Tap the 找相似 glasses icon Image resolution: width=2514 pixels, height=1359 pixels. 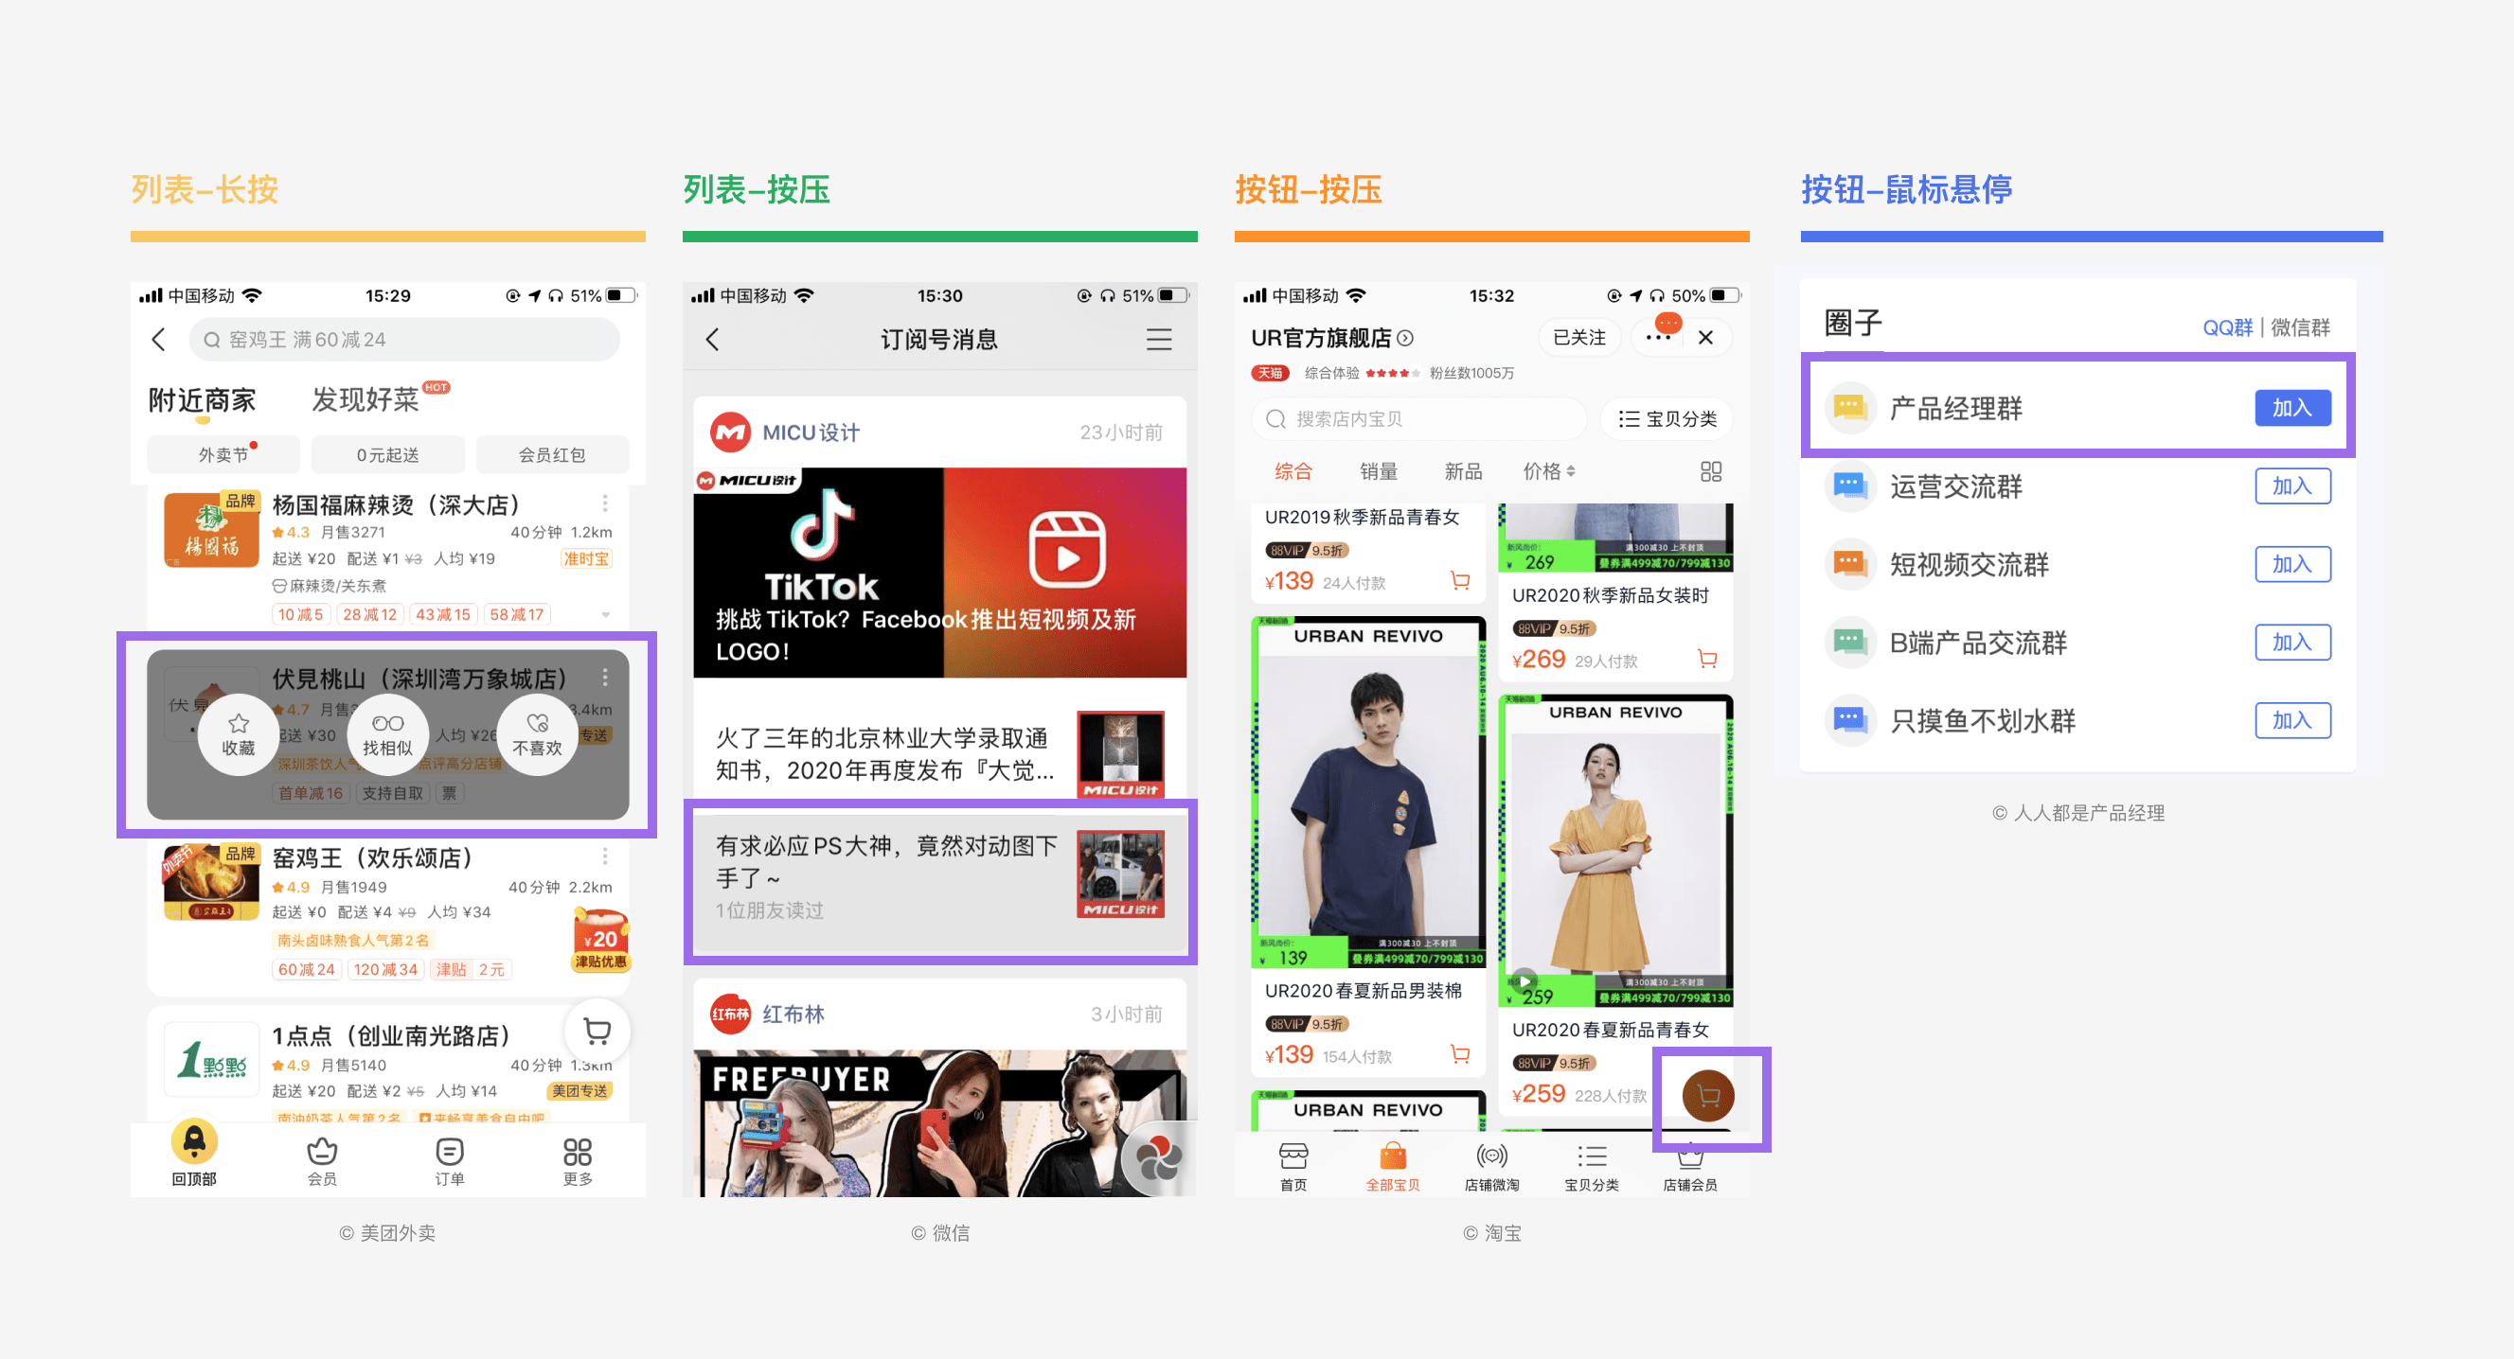[x=387, y=723]
